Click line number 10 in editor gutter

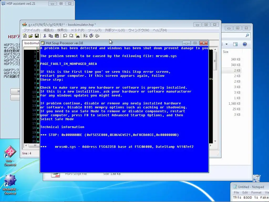pyautogui.click(x=34, y=92)
